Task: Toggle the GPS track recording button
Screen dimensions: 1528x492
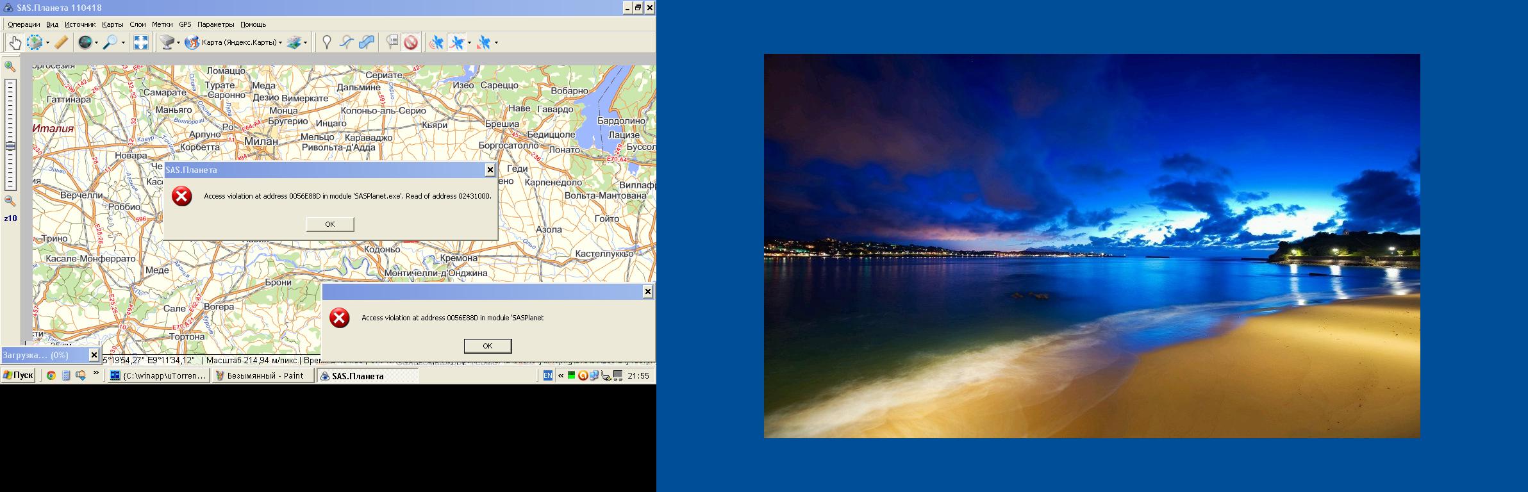Action: [x=457, y=43]
